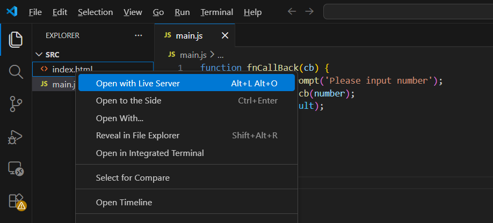Open the Source Control view icon
Viewport: 493px width, 223px height.
16,104
